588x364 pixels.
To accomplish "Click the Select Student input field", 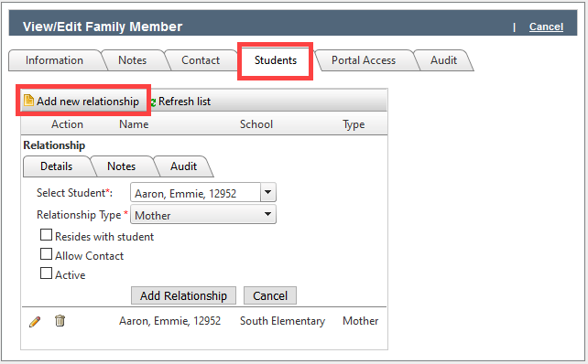I will tap(195, 192).
